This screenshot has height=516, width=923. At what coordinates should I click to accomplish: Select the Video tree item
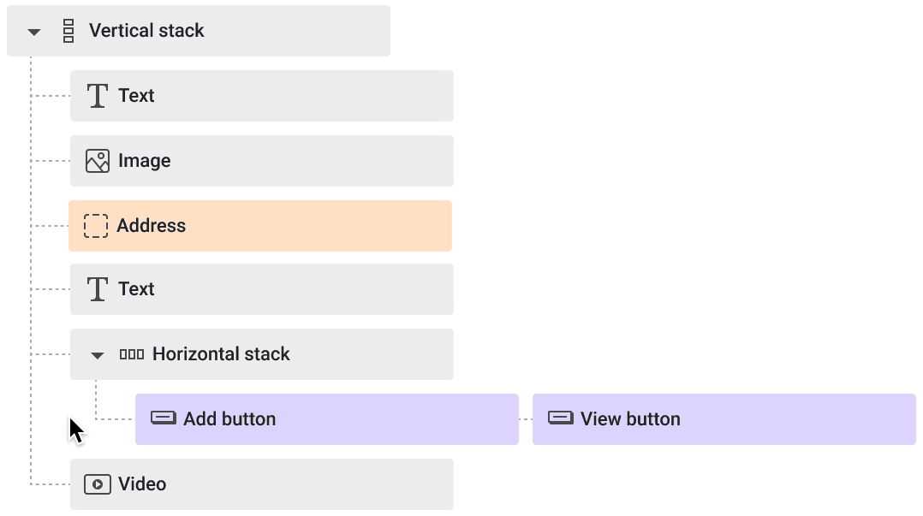(262, 485)
